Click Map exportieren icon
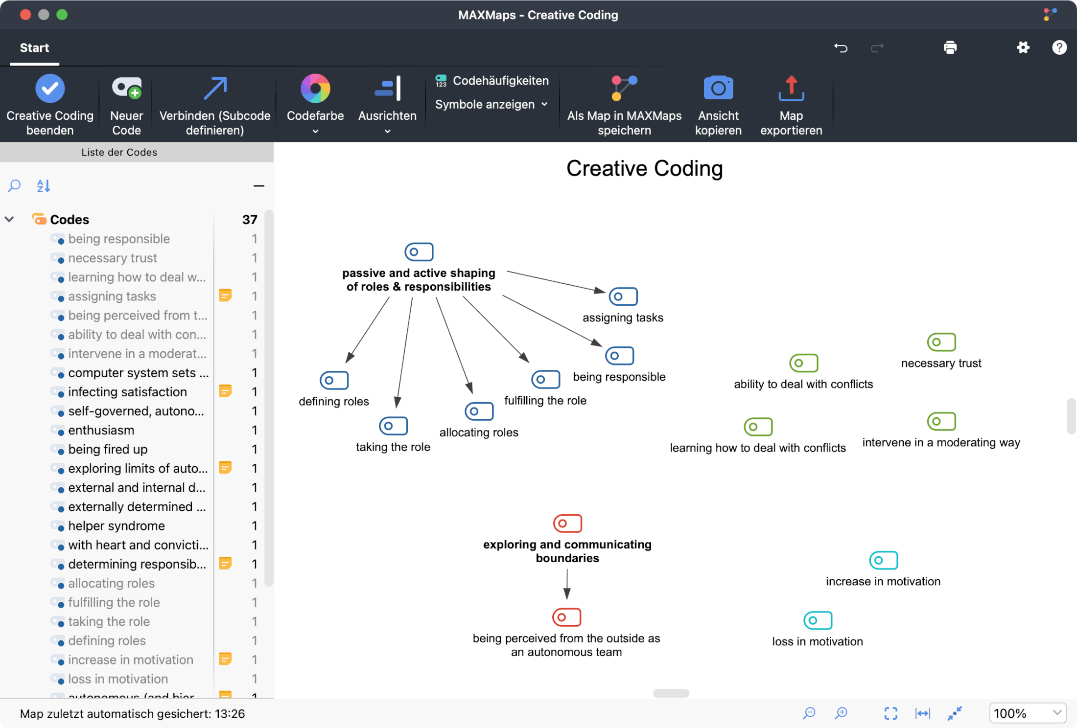 pos(791,89)
